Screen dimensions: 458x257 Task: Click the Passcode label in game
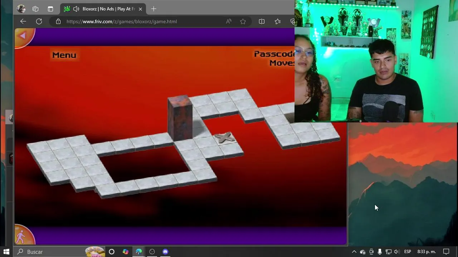274,54
